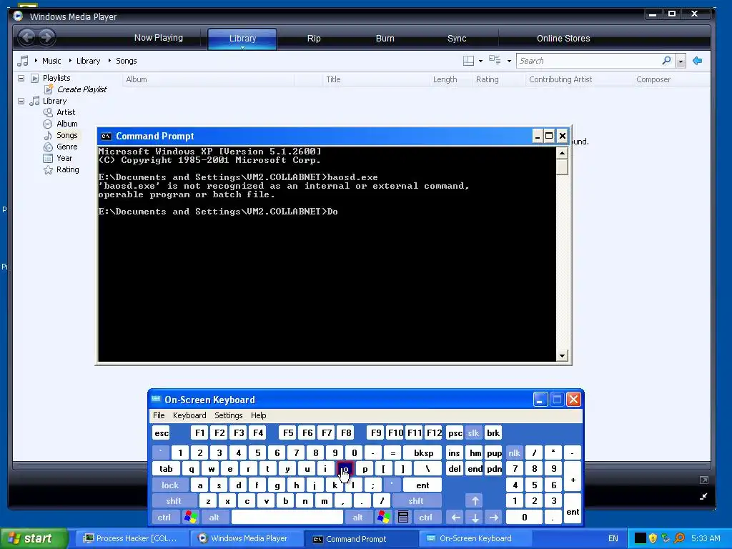Switch to the Now Playing tab
The image size is (732, 549).
[158, 38]
